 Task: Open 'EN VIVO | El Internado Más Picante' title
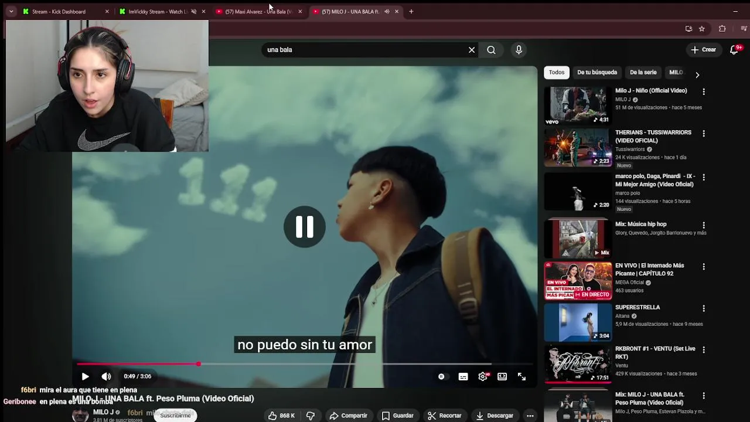point(649,270)
